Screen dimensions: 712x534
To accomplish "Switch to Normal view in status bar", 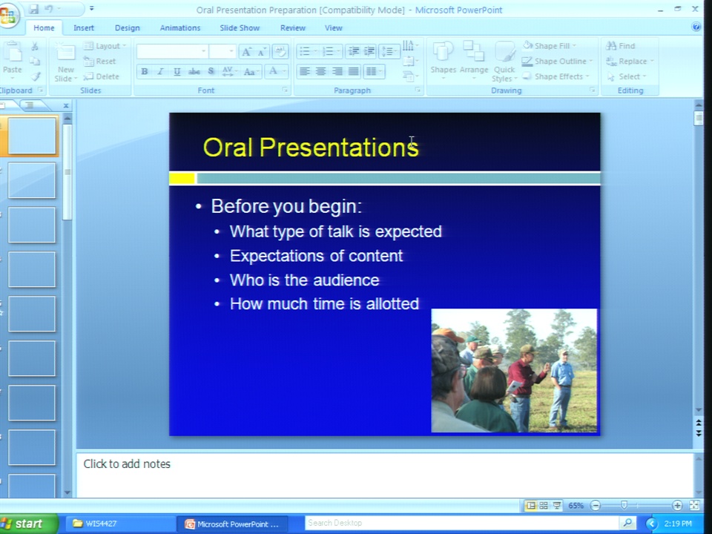I will 530,505.
